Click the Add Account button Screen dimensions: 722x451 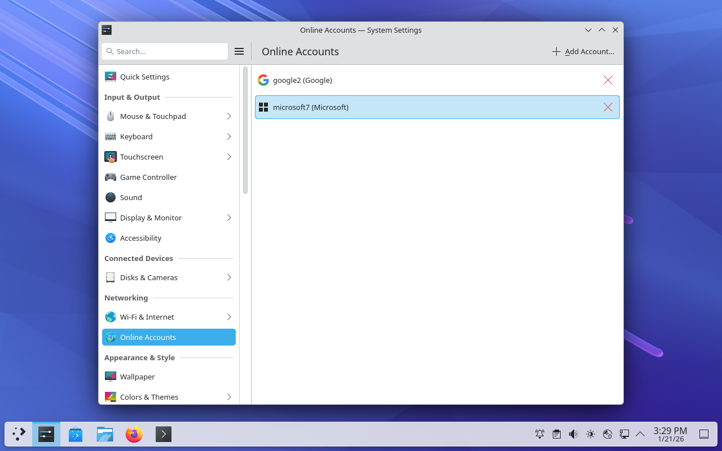tap(583, 51)
